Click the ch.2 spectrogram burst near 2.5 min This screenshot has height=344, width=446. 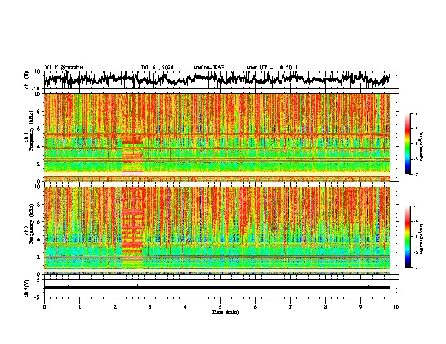tap(132, 228)
